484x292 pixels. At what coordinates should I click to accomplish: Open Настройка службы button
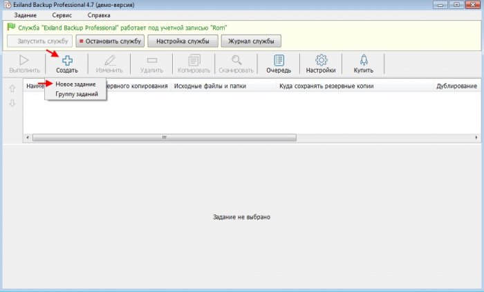[183, 41]
